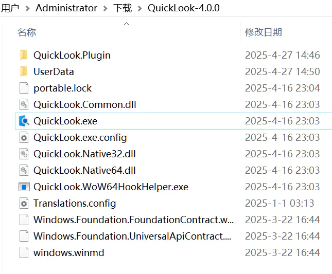Click the Translations.config gear icon
This screenshot has width=332, height=274.
pyautogui.click(x=24, y=204)
